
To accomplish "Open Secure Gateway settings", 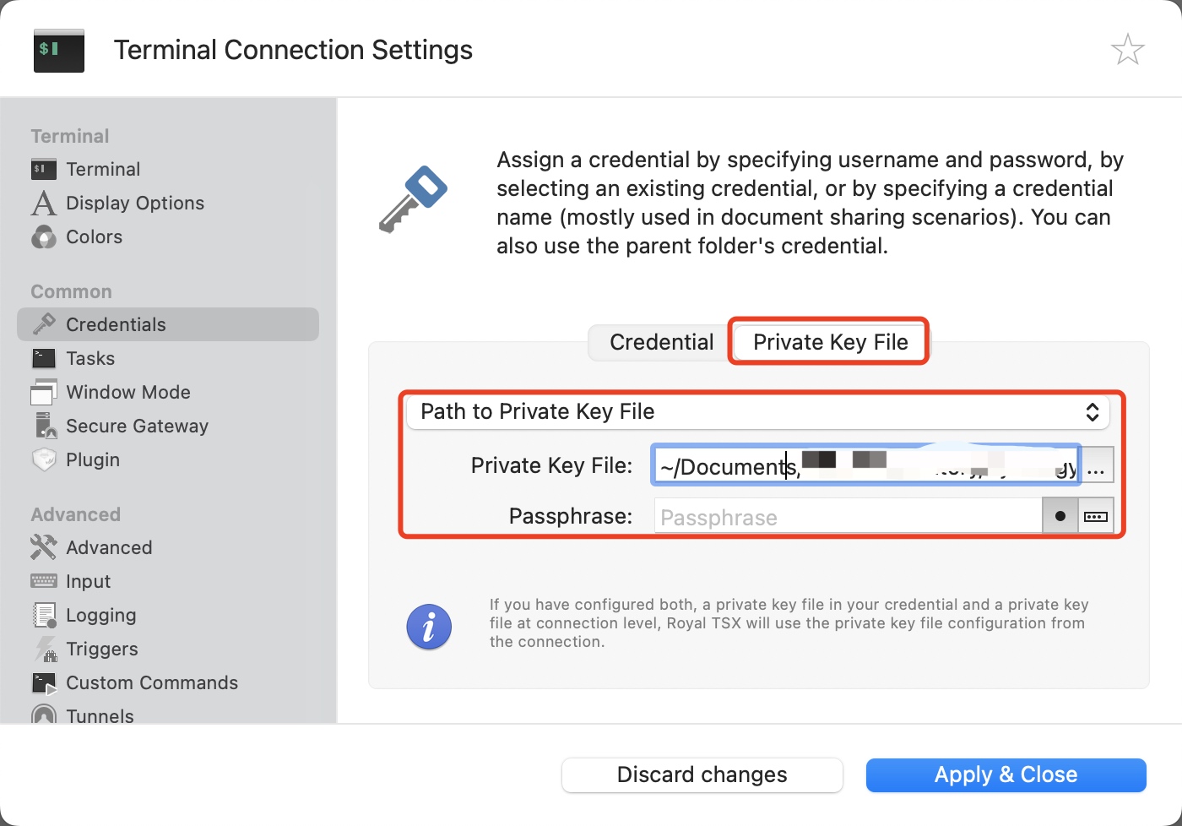I will coord(137,426).
